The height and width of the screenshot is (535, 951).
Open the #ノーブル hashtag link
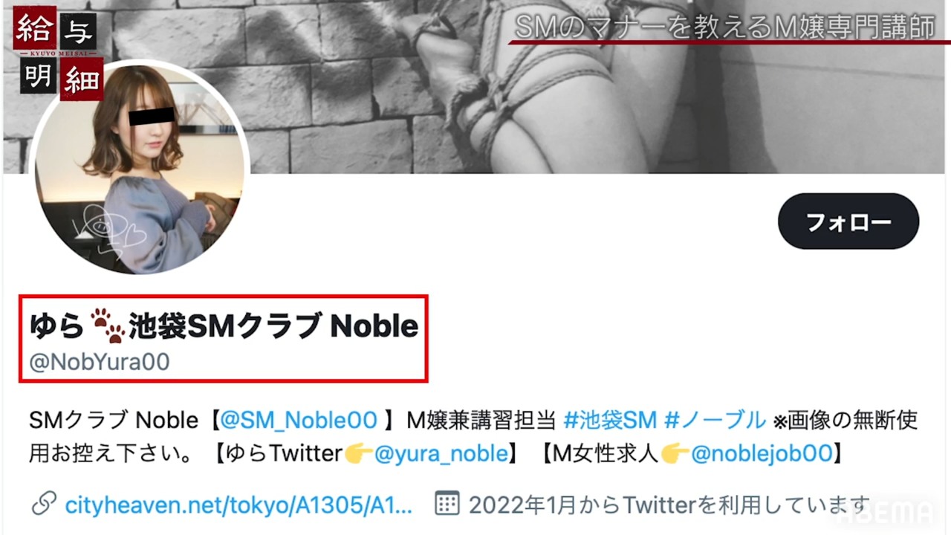[x=715, y=421]
